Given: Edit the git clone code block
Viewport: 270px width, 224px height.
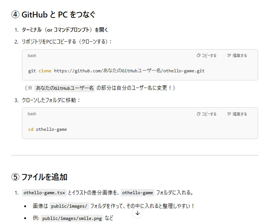Looking at the screenshot, I should (x=237, y=56).
